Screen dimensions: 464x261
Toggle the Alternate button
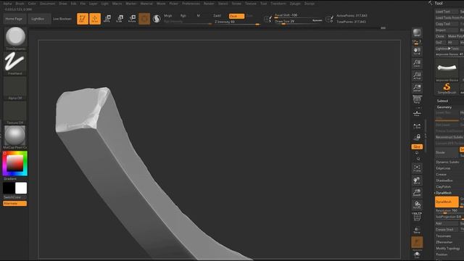click(14, 204)
